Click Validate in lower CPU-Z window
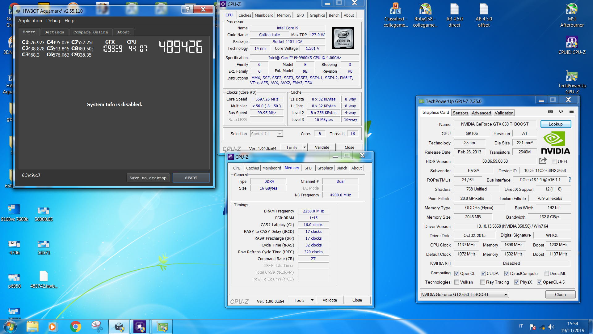Viewport: 593px width, 334px height. click(x=330, y=300)
